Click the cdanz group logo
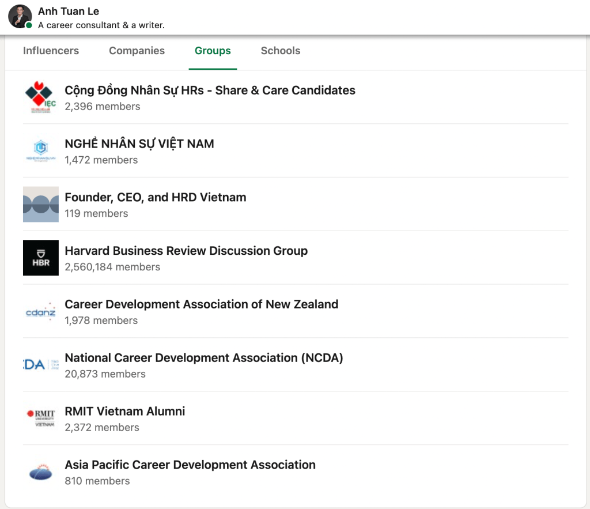Image resolution: width=590 pixels, height=509 pixels. coord(41,311)
